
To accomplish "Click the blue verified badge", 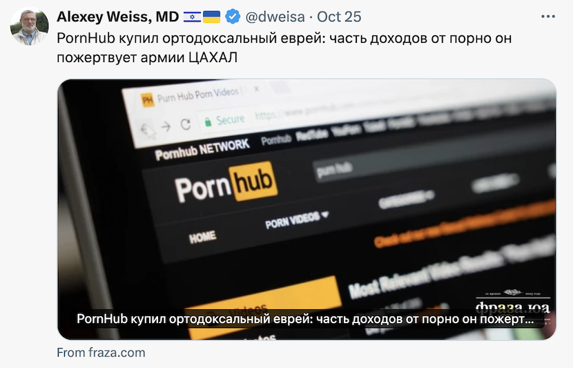I will [233, 17].
